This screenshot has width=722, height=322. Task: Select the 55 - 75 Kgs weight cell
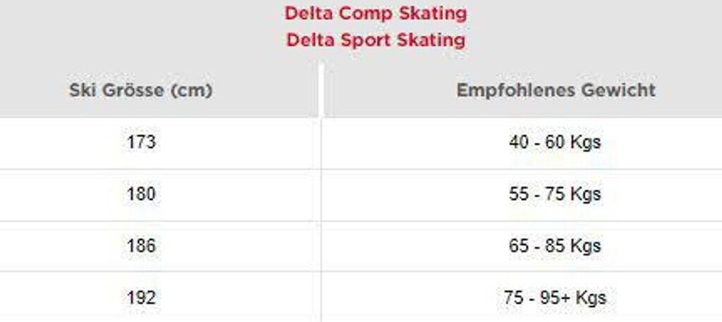555,194
